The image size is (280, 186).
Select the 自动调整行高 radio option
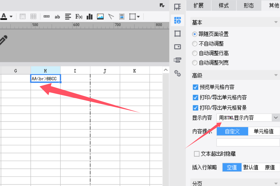tap(195, 53)
